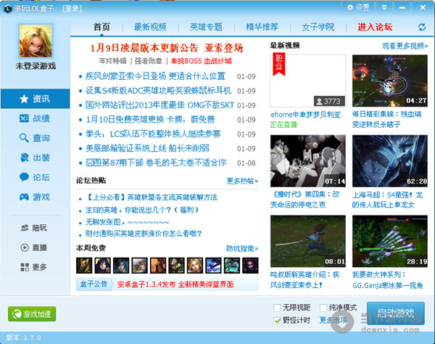
Task: Open the title bar dropdown menu arrow
Action: pyautogui.click(x=384, y=7)
